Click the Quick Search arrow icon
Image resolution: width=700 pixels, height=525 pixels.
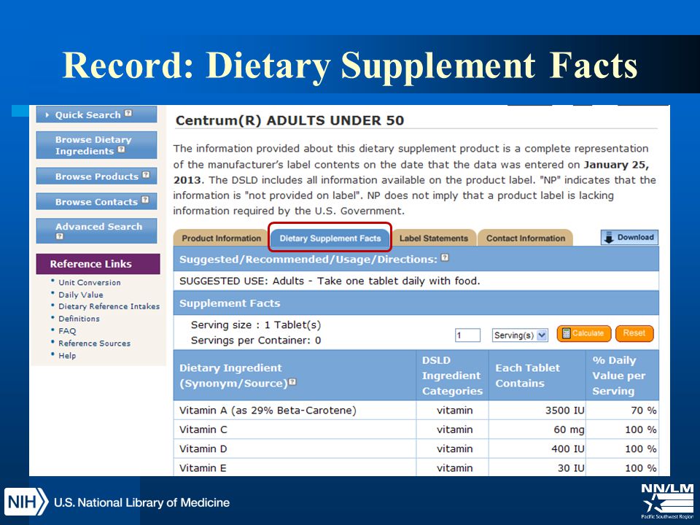[x=47, y=115]
